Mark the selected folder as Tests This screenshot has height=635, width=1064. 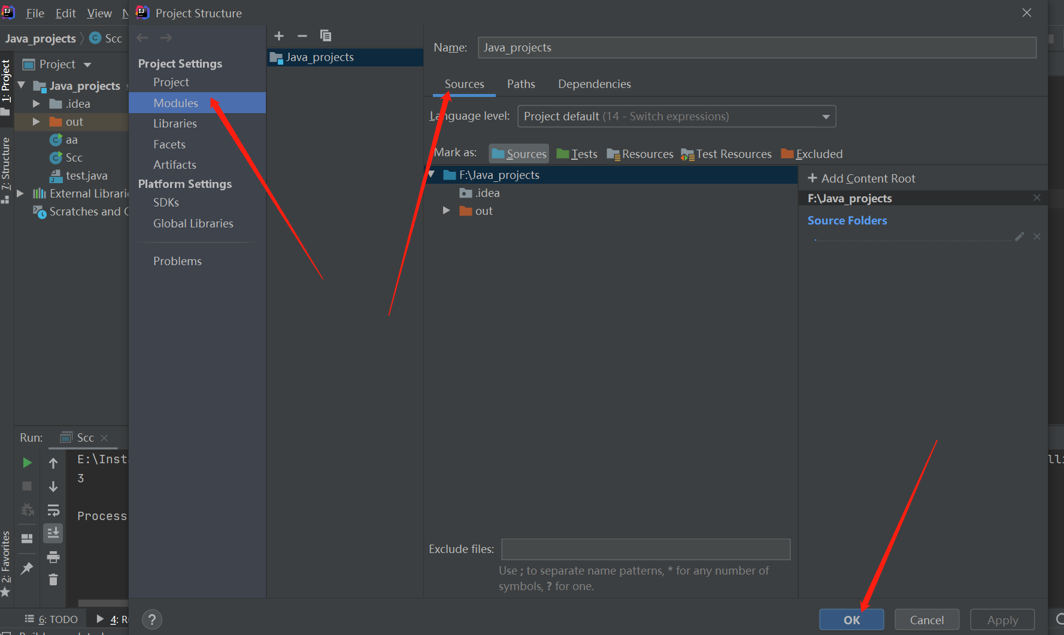[577, 153]
